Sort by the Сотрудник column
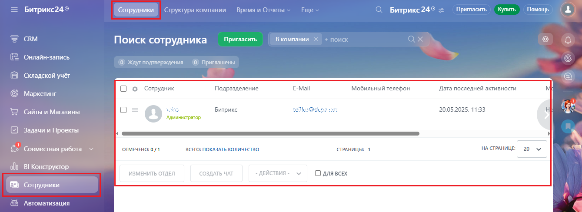The image size is (582, 212). pos(159,88)
